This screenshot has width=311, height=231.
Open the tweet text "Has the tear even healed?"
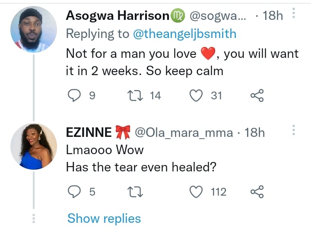141,167
